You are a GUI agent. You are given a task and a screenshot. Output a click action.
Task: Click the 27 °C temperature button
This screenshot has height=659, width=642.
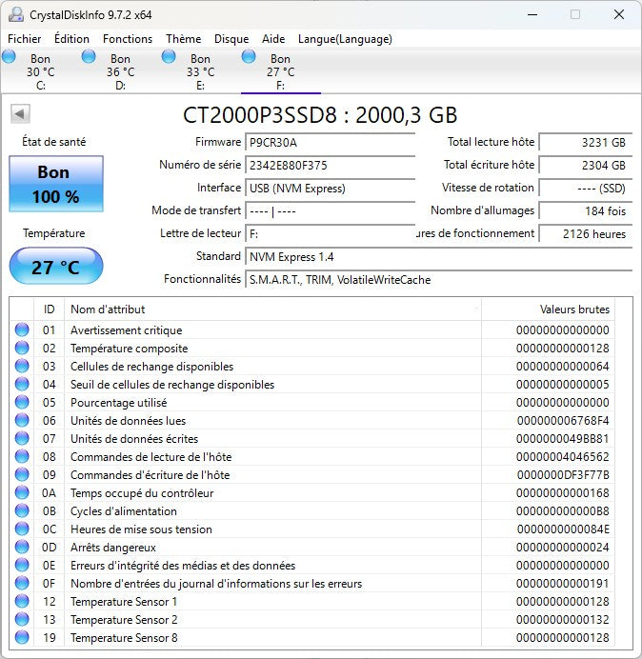coord(56,267)
